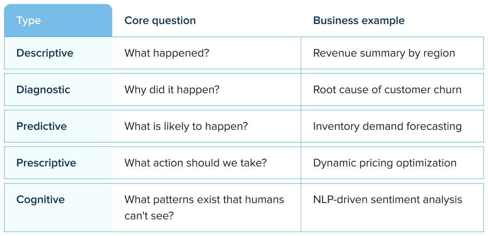Select the Predictive type cell
This screenshot has height=236, width=488.
[41, 127]
